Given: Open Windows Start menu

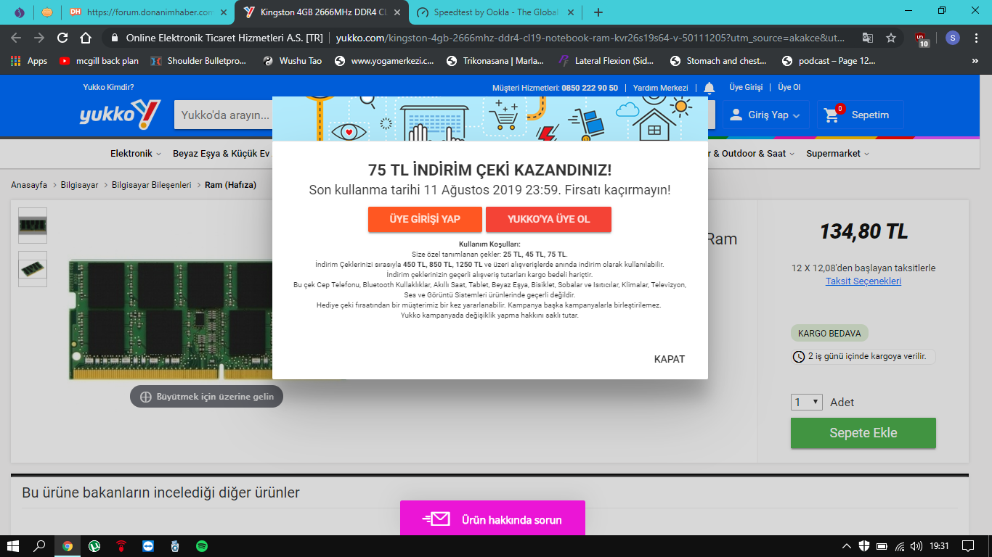Looking at the screenshot, I should pyautogui.click(x=12, y=546).
